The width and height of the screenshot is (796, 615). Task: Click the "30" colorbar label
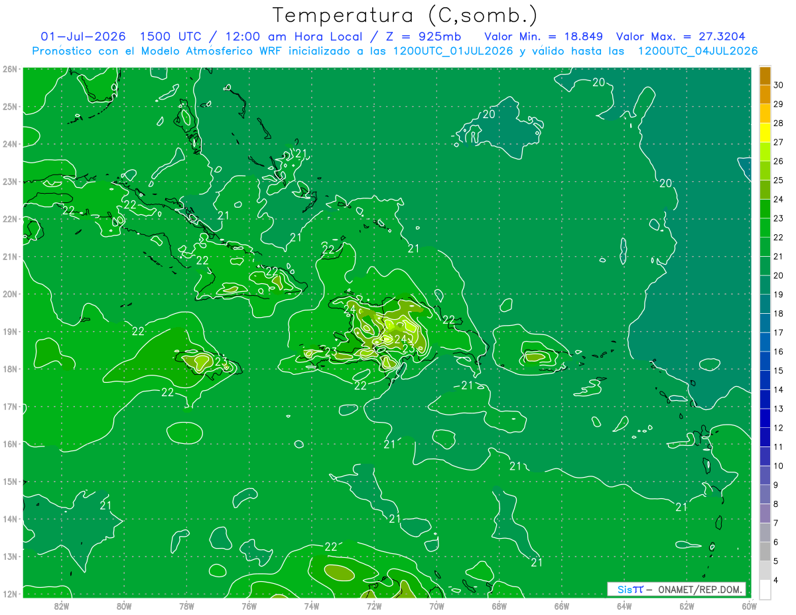[779, 85]
